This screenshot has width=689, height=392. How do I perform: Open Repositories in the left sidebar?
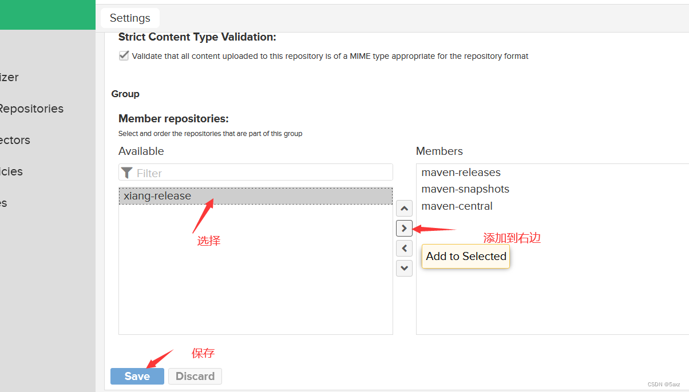(x=30, y=109)
